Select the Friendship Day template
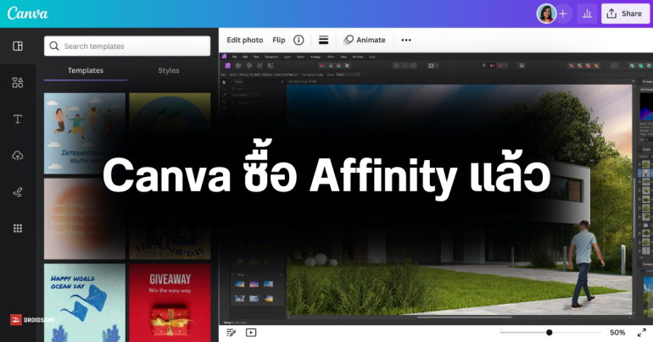 coord(170,219)
